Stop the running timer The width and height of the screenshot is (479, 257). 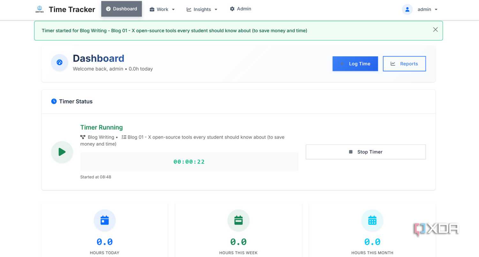[366, 152]
